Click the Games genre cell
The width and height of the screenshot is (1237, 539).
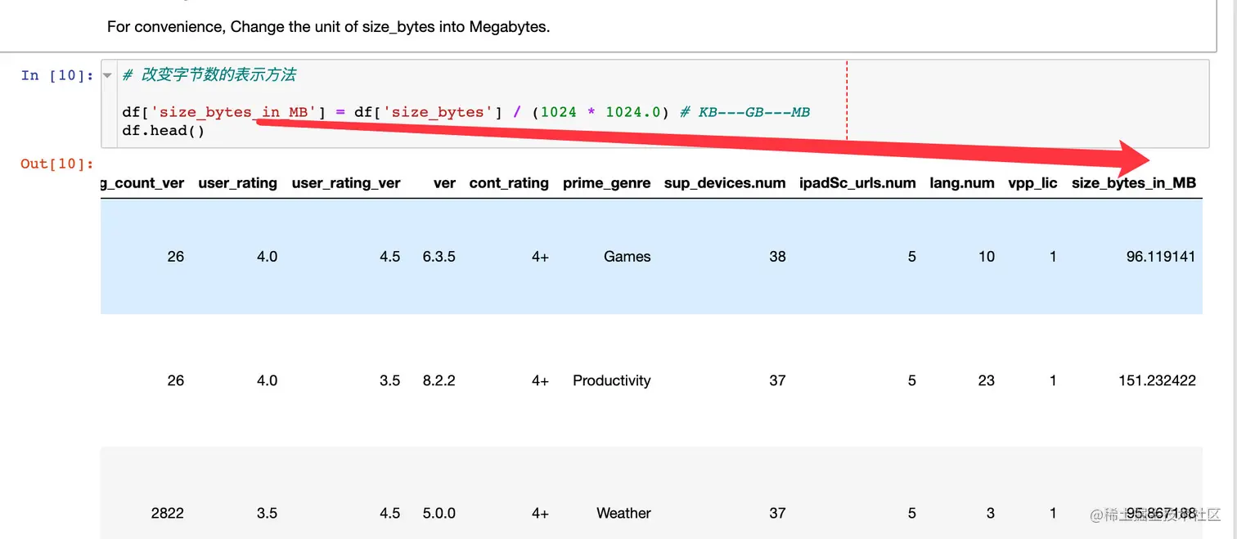pos(627,257)
